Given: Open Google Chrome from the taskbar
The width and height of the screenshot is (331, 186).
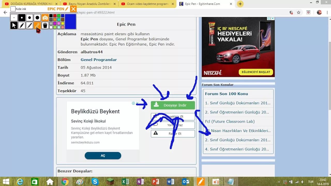Looking at the screenshot, I should click(x=65, y=182).
